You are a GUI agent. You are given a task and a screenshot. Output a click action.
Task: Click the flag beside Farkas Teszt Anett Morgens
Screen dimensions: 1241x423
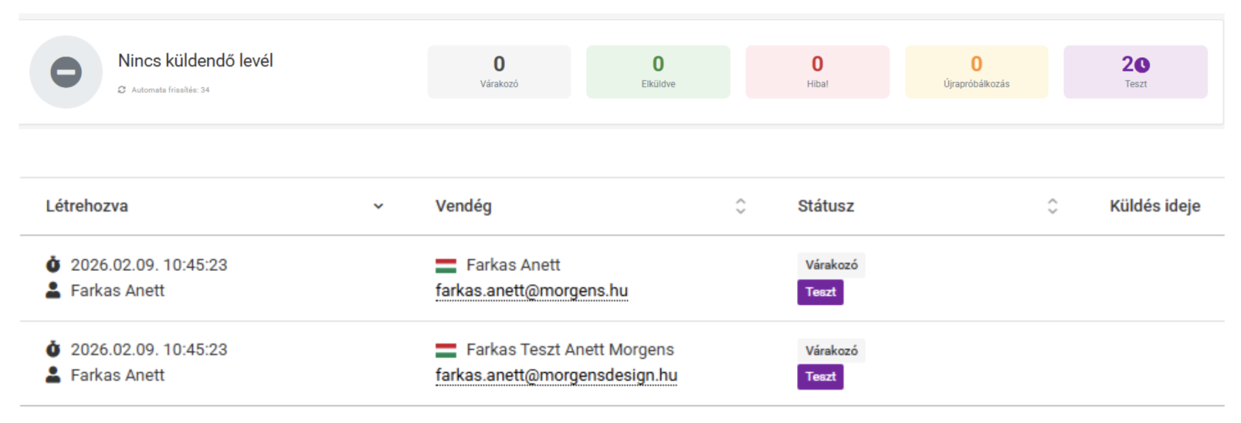445,350
